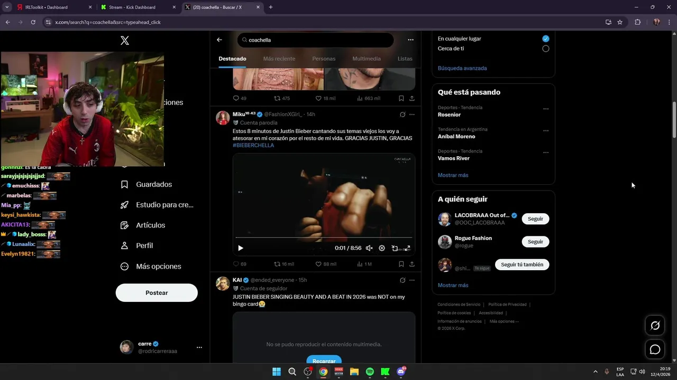Bookmark this page with star icon
Screen dimensions: 677x380
tap(620, 22)
